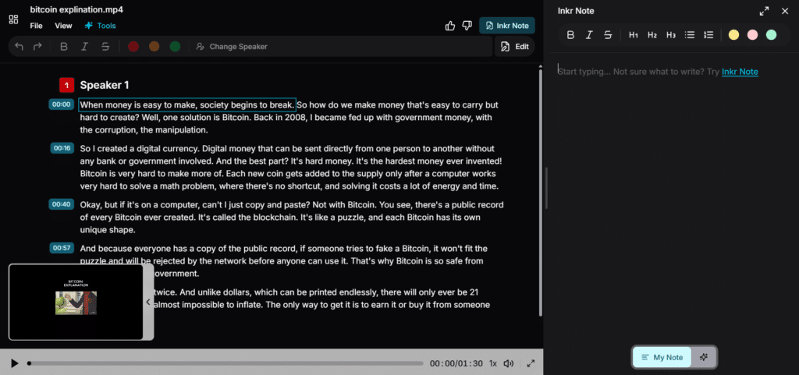
Task: Expand the Inkr Note panel to fullscreen
Action: pos(764,11)
